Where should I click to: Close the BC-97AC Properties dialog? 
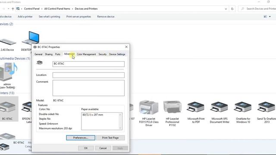click(x=126, y=47)
